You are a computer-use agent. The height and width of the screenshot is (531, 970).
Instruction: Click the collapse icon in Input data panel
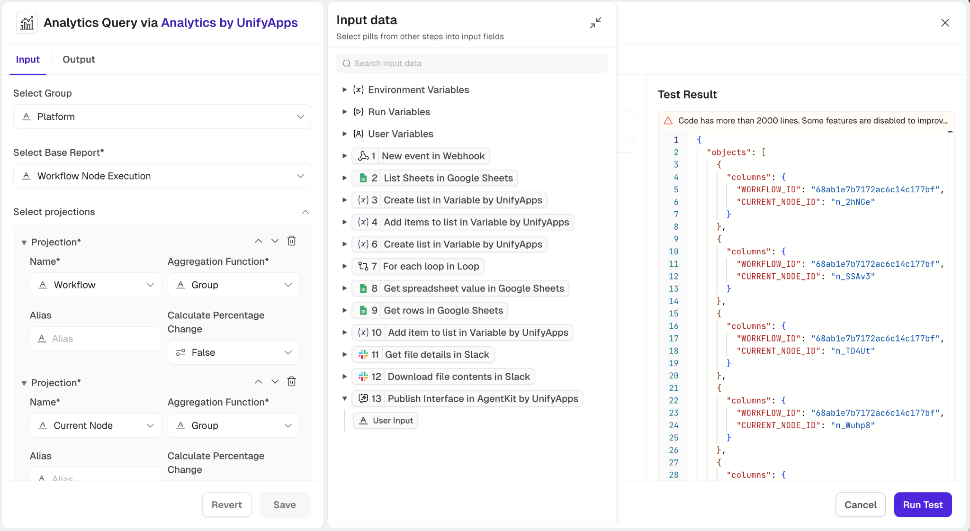[x=595, y=23]
